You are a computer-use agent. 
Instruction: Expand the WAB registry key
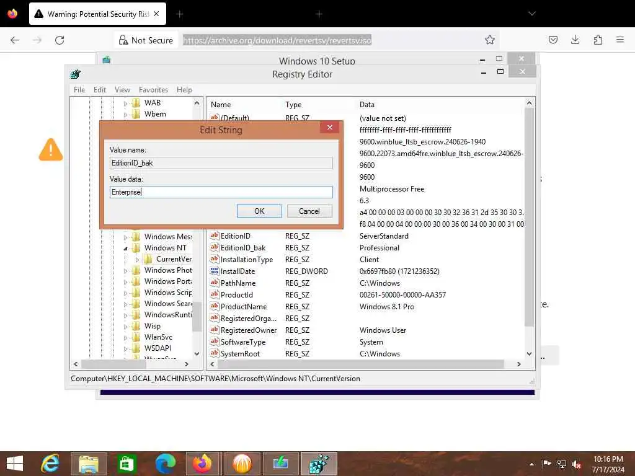click(x=125, y=104)
